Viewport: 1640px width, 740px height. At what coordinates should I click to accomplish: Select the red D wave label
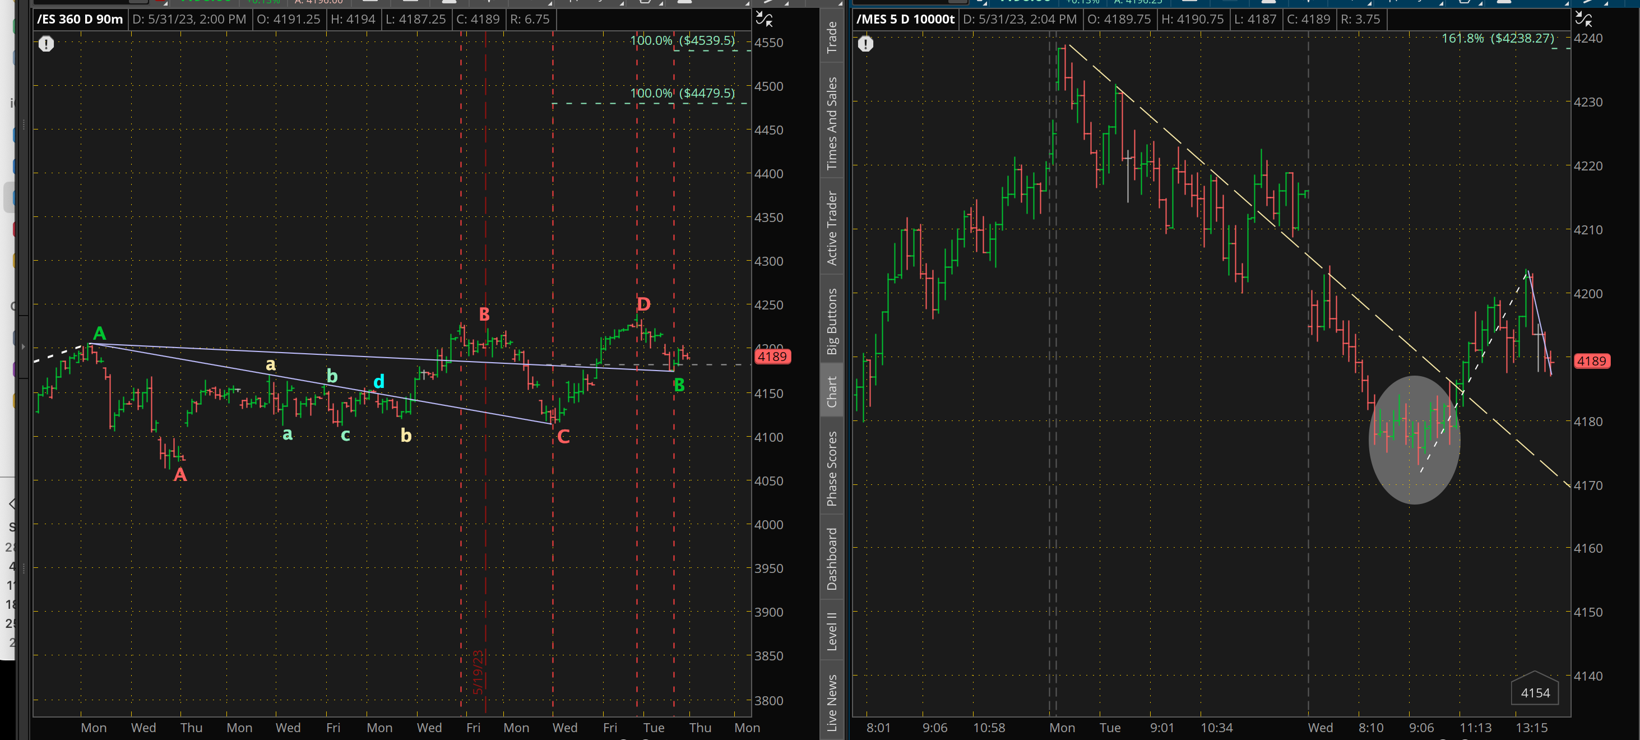point(643,304)
